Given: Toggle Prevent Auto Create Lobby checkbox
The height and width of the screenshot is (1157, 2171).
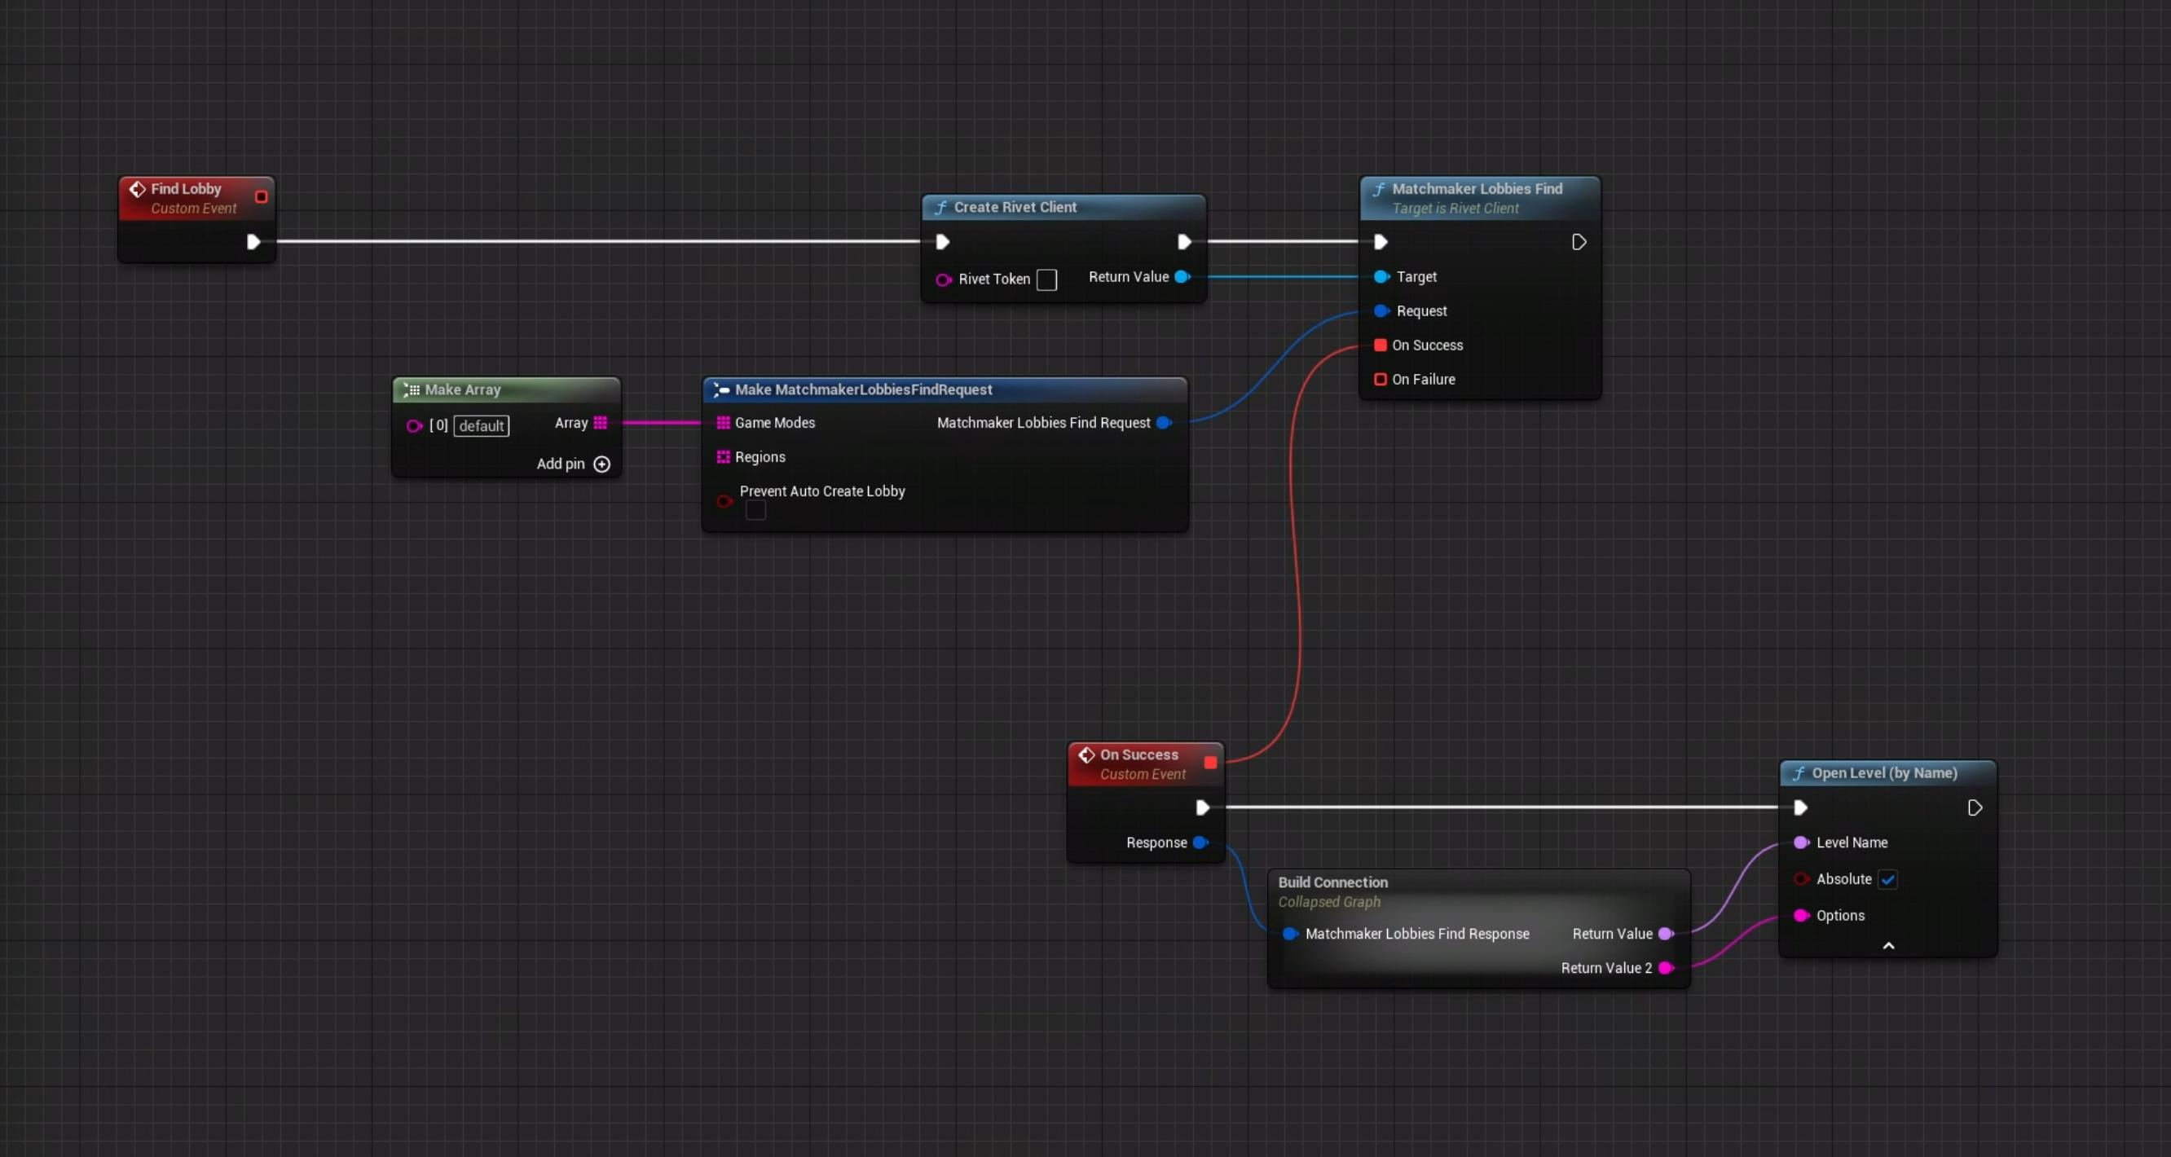Looking at the screenshot, I should (x=755, y=511).
